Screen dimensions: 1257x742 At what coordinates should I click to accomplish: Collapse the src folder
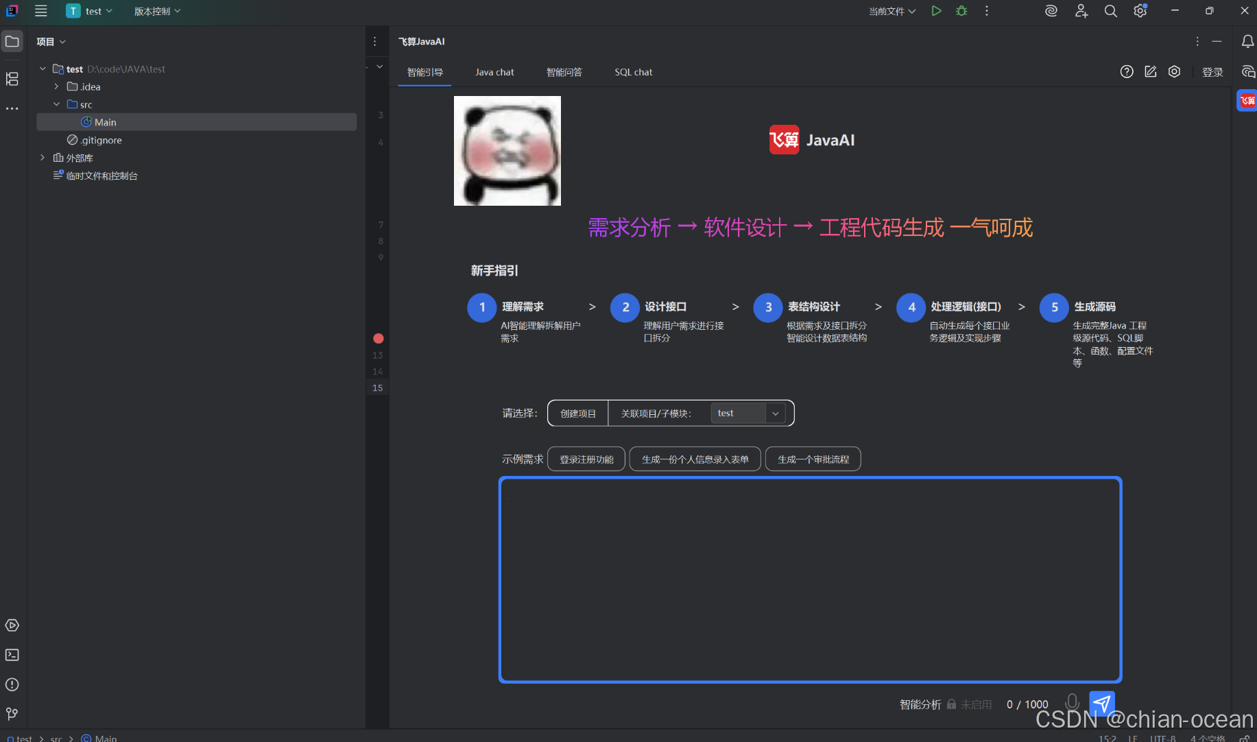click(x=56, y=104)
